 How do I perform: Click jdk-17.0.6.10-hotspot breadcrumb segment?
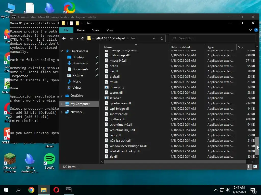[111, 38]
